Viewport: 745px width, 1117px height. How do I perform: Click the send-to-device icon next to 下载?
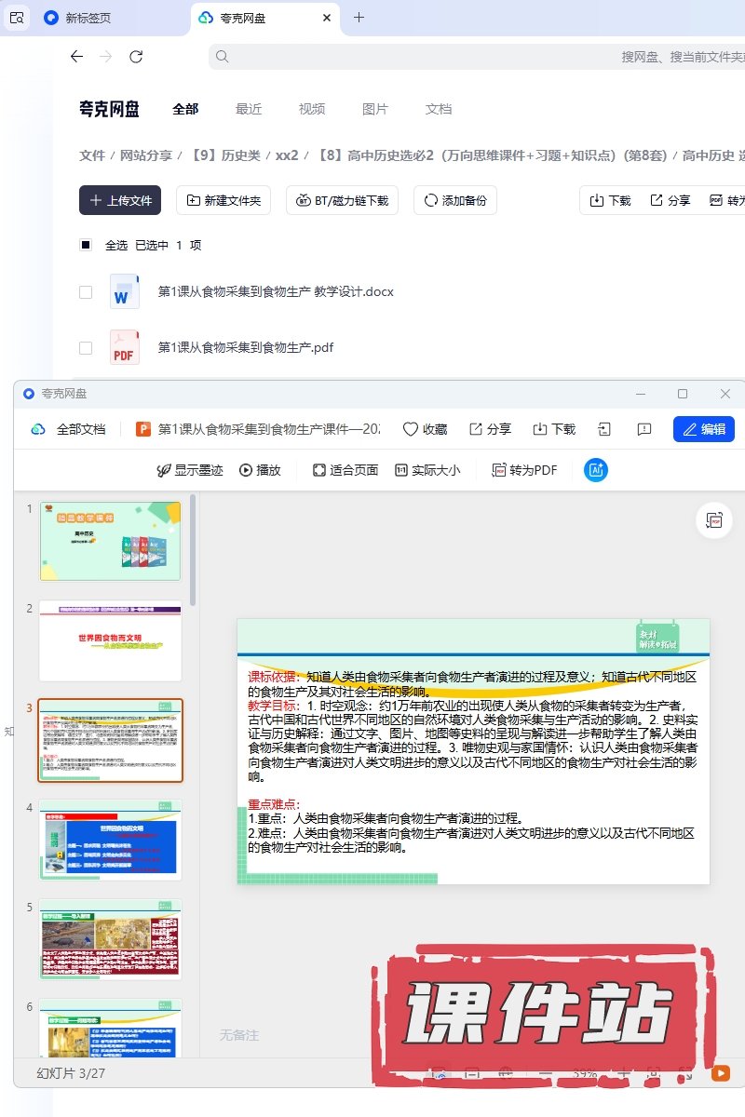click(604, 429)
